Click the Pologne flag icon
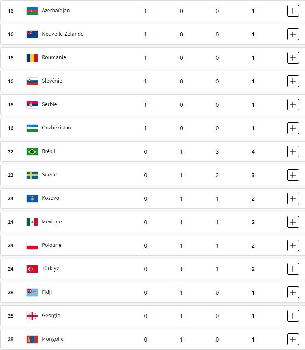This screenshot has height=350, width=305. click(32, 246)
